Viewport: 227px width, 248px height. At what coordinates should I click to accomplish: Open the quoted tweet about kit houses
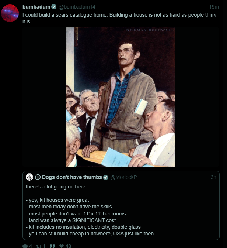(x=121, y=205)
